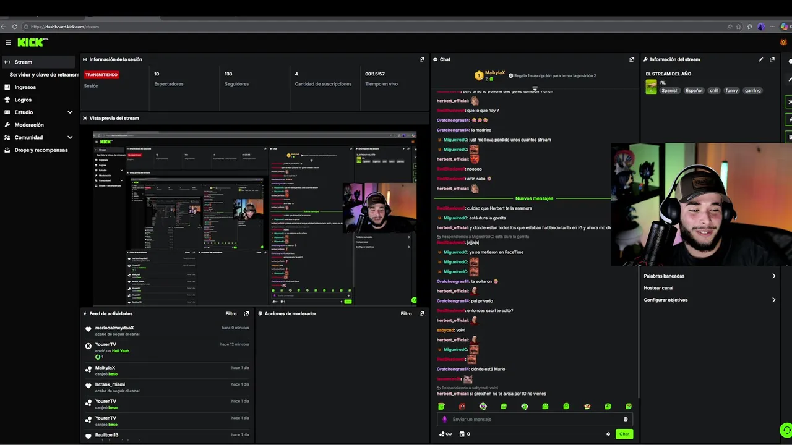792x445 pixels.
Task: Open Filtro in Acciones de moderador
Action: click(x=406, y=313)
